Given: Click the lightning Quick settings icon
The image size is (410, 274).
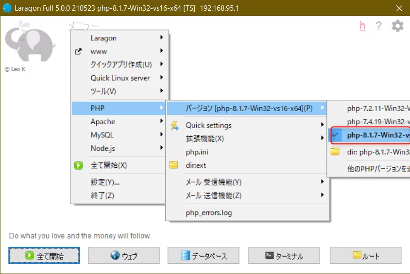Looking at the screenshot, I should (x=174, y=126).
